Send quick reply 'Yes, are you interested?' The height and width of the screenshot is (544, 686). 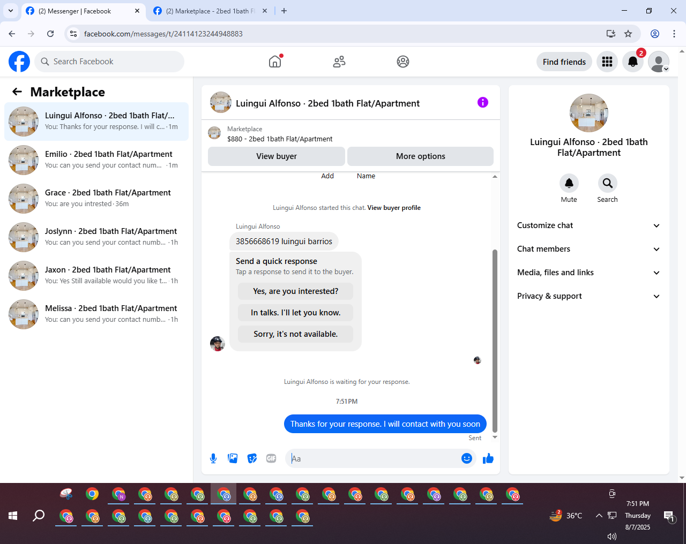point(296,291)
